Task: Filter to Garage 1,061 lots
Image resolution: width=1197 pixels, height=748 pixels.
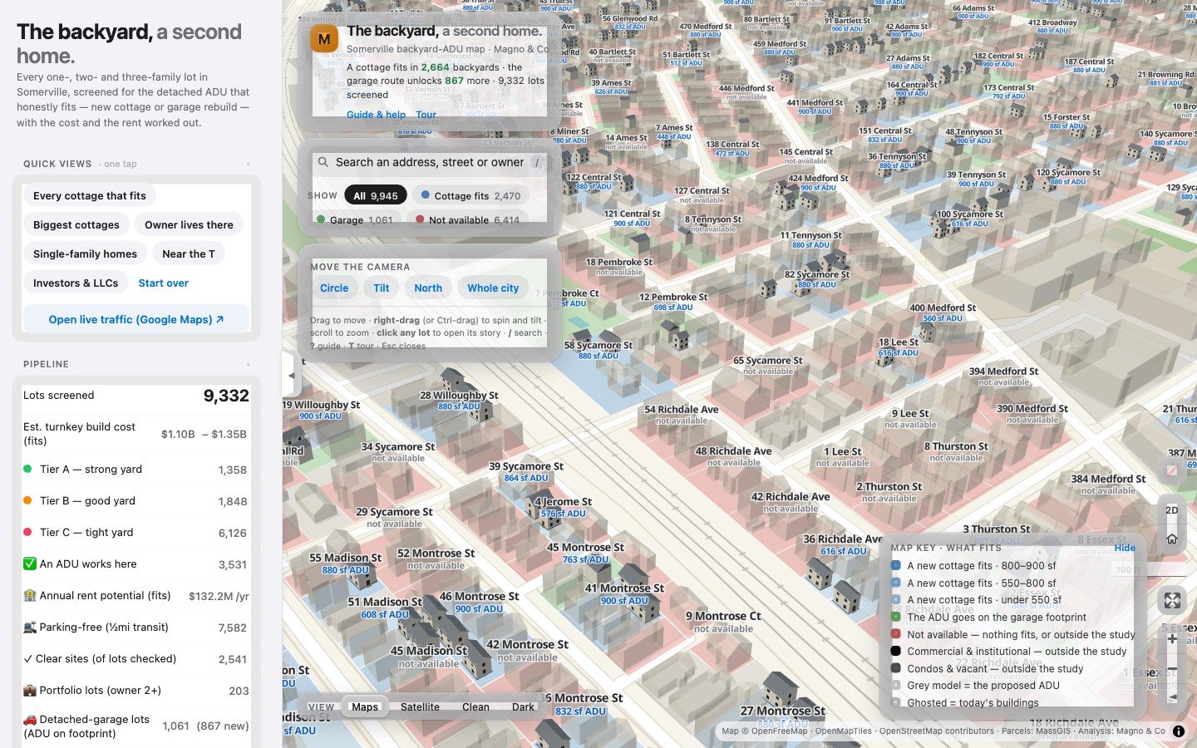Action: tap(355, 219)
